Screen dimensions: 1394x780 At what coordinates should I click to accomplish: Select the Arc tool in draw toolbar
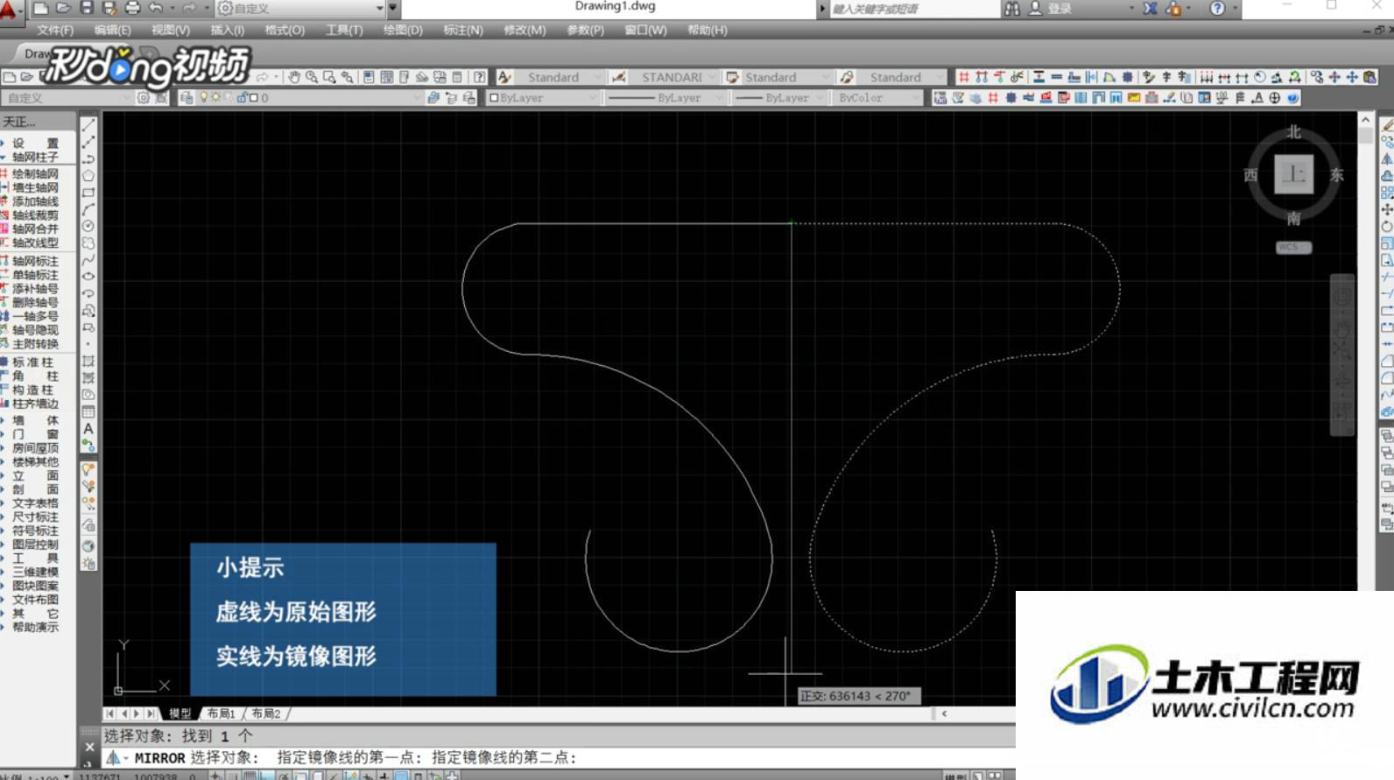click(x=88, y=209)
